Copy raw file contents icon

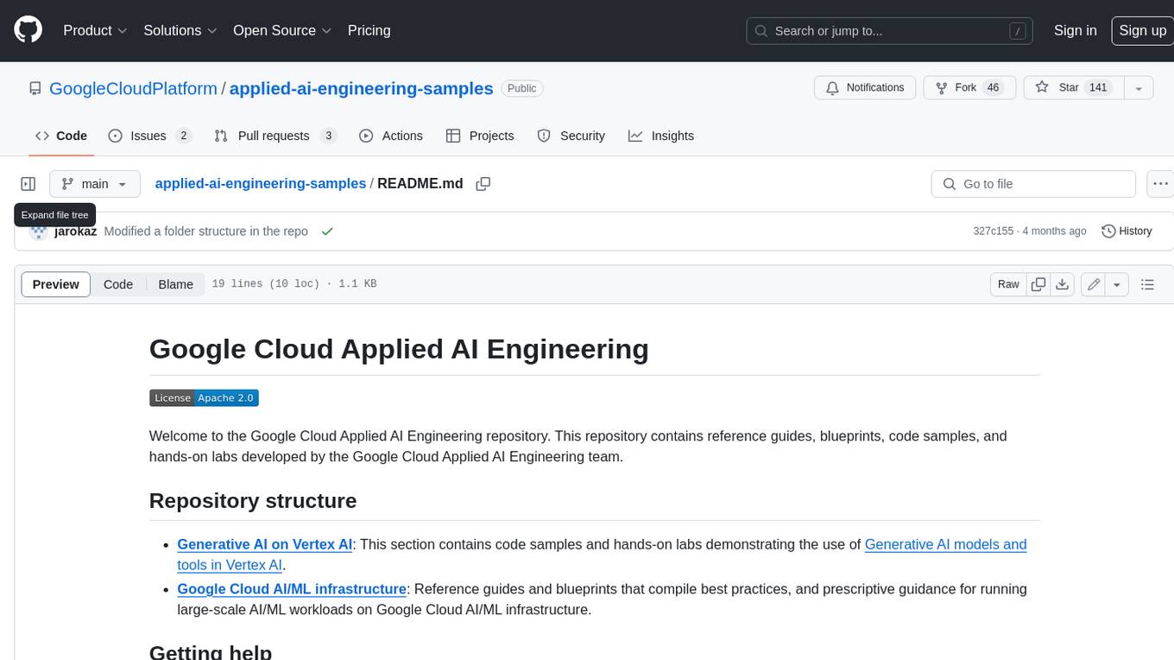[1038, 284]
